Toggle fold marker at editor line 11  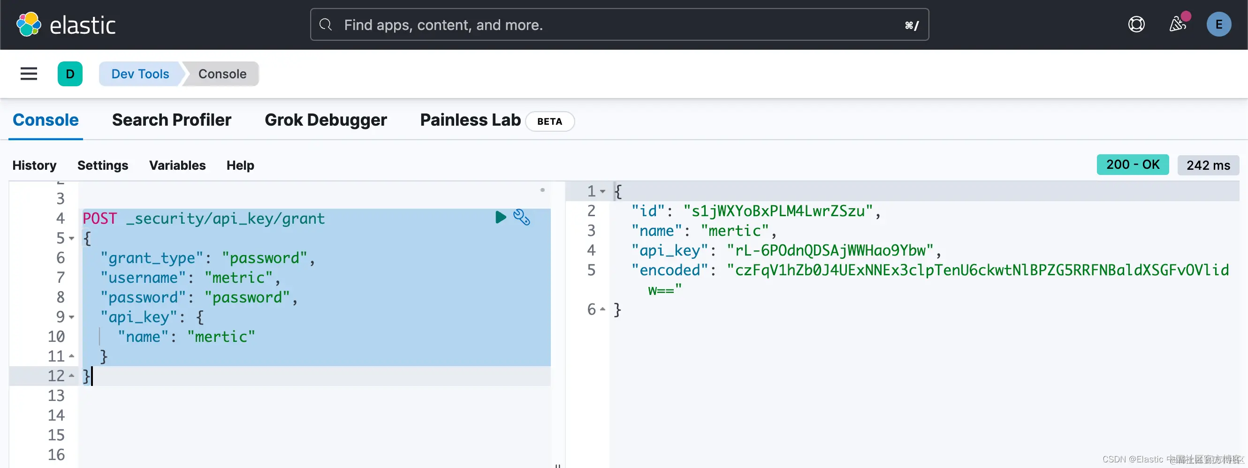[72, 356]
